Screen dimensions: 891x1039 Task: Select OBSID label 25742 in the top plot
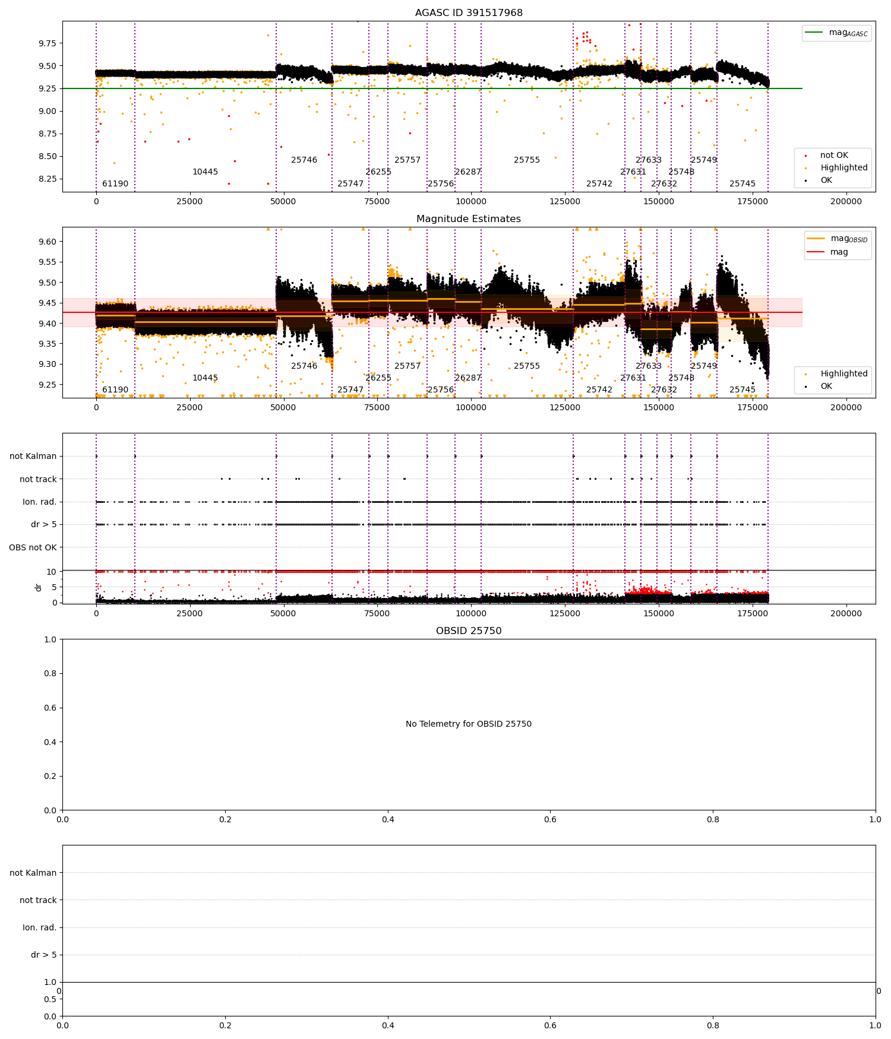point(599,184)
